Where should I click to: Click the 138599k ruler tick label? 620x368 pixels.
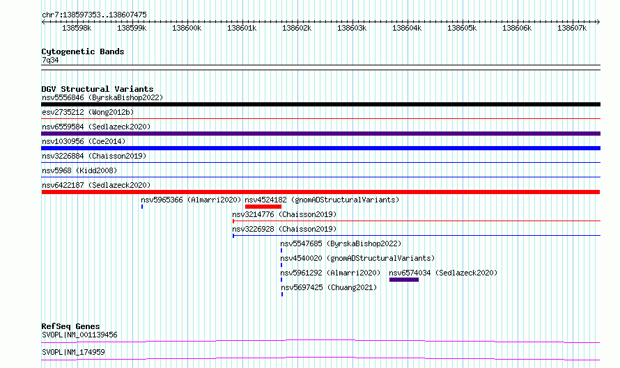pyautogui.click(x=132, y=28)
